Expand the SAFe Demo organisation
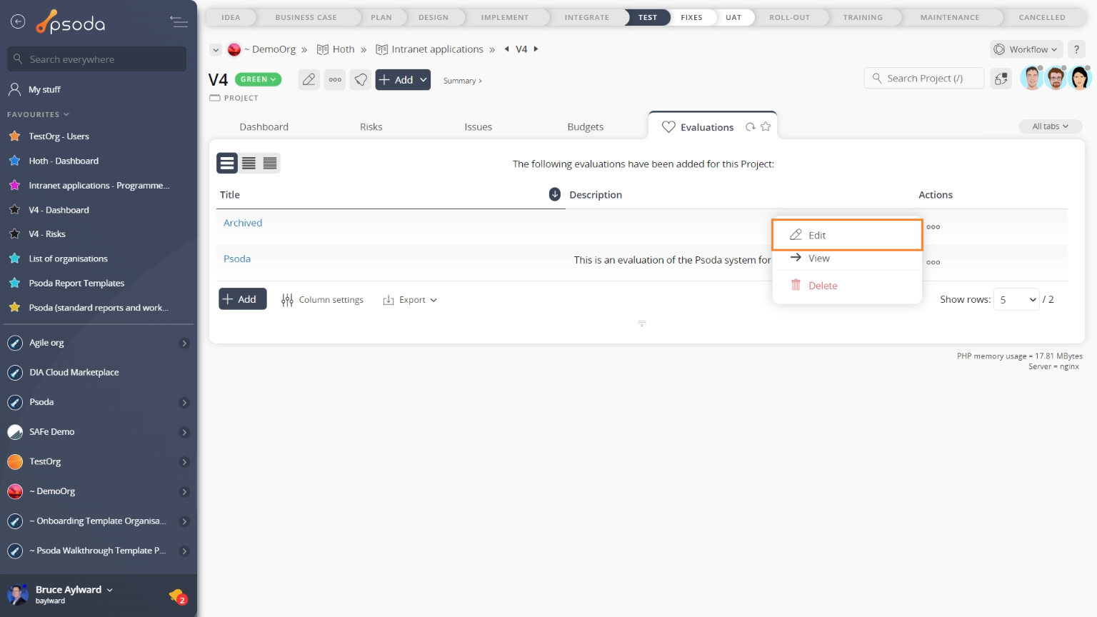 tap(184, 433)
